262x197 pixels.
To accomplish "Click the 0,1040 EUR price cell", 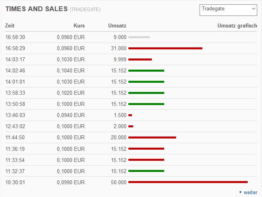I will coord(70,70).
